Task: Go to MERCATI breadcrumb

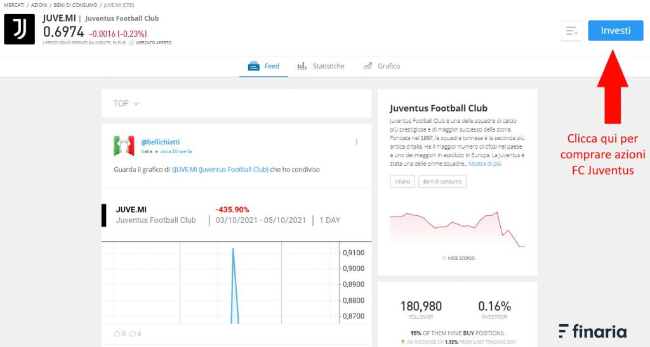Action: 14,5
